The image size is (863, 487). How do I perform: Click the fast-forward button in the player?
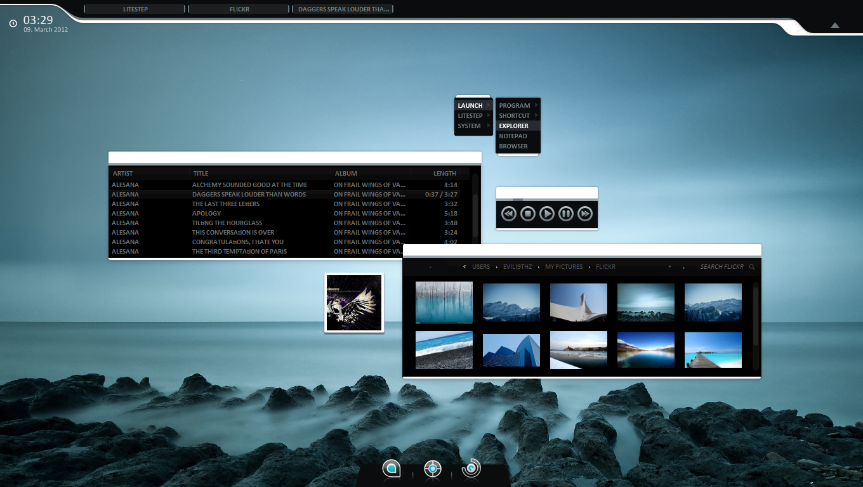click(x=585, y=214)
